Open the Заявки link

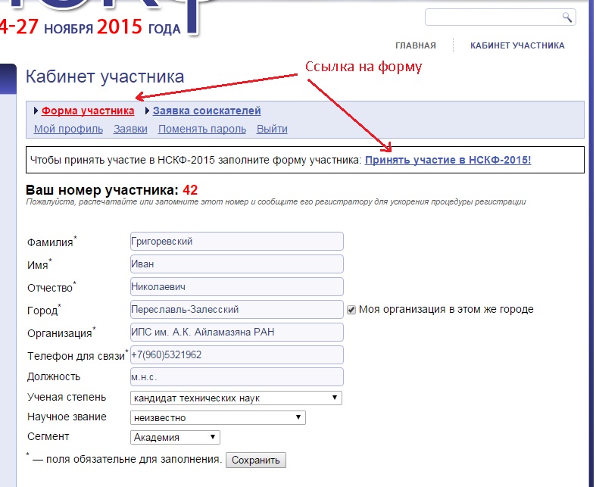(130, 129)
